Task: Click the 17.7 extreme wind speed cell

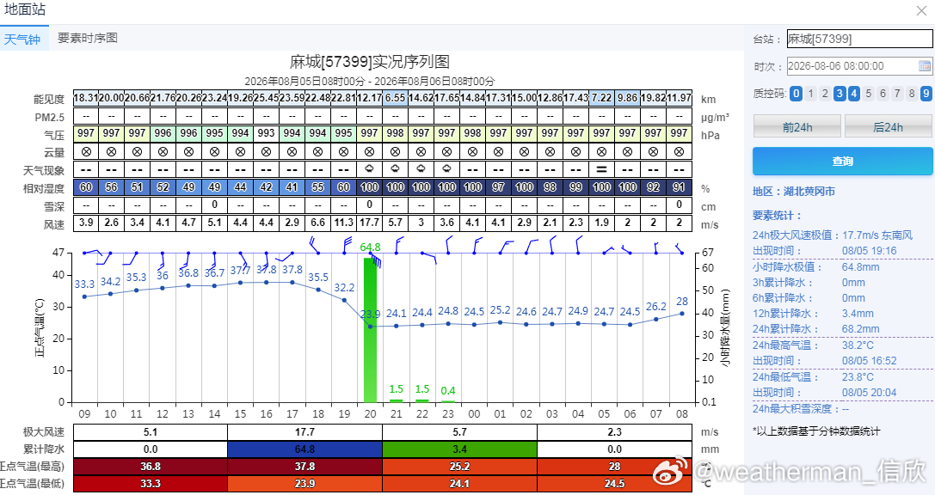Action: [304, 432]
